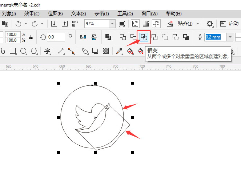The height and width of the screenshot is (182, 241).
Task: Select the two-circles effect tool icon
Action: (x=85, y=51)
